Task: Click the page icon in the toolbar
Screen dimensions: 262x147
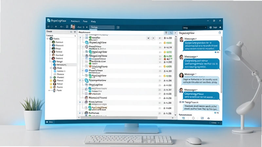Action: point(67,27)
